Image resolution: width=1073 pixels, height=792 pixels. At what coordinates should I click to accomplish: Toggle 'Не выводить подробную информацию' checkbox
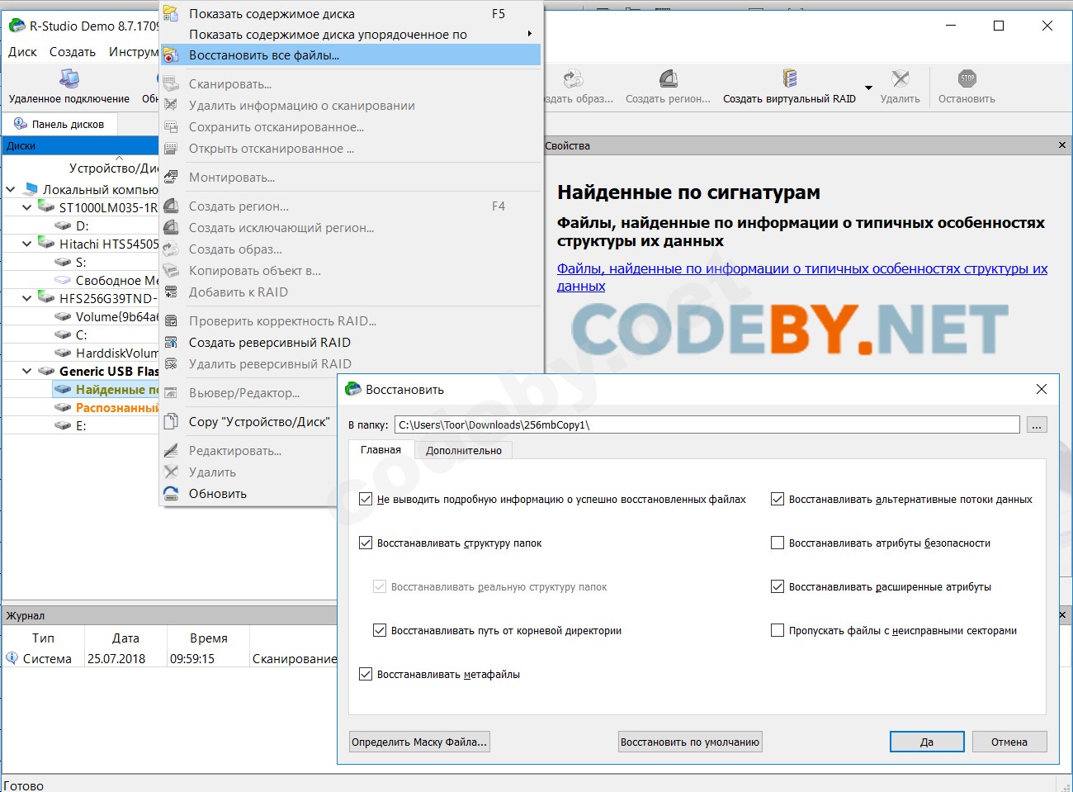pos(366,499)
